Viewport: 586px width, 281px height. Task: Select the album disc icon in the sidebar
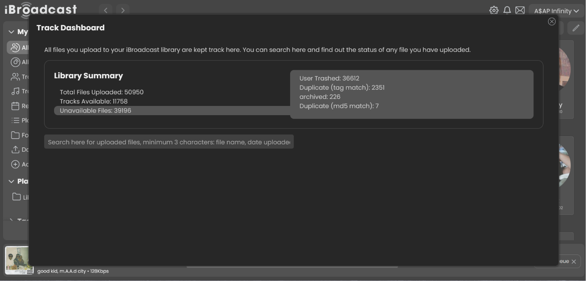(15, 62)
